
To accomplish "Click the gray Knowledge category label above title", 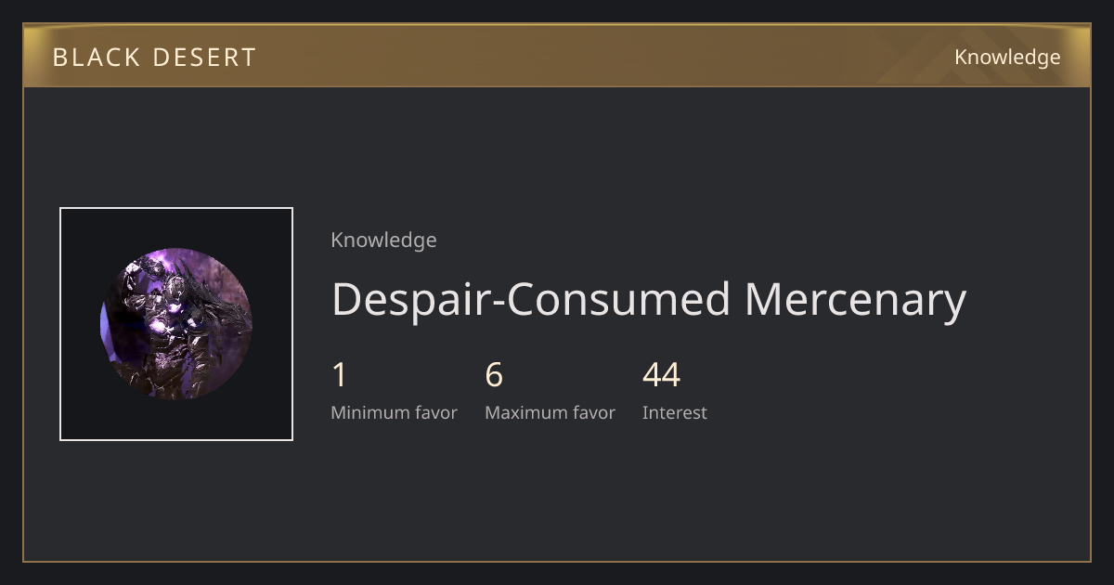I will pyautogui.click(x=383, y=240).
